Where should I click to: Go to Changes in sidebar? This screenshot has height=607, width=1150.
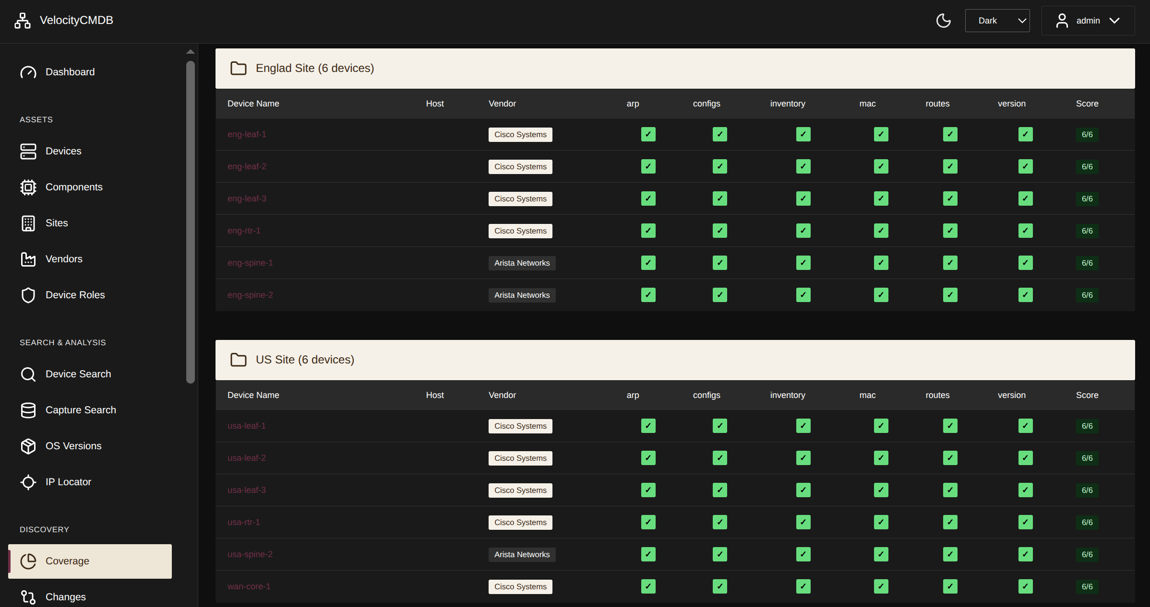(x=65, y=597)
